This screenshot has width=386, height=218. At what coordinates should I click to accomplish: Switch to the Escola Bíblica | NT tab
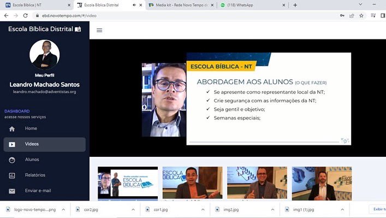coord(37,5)
